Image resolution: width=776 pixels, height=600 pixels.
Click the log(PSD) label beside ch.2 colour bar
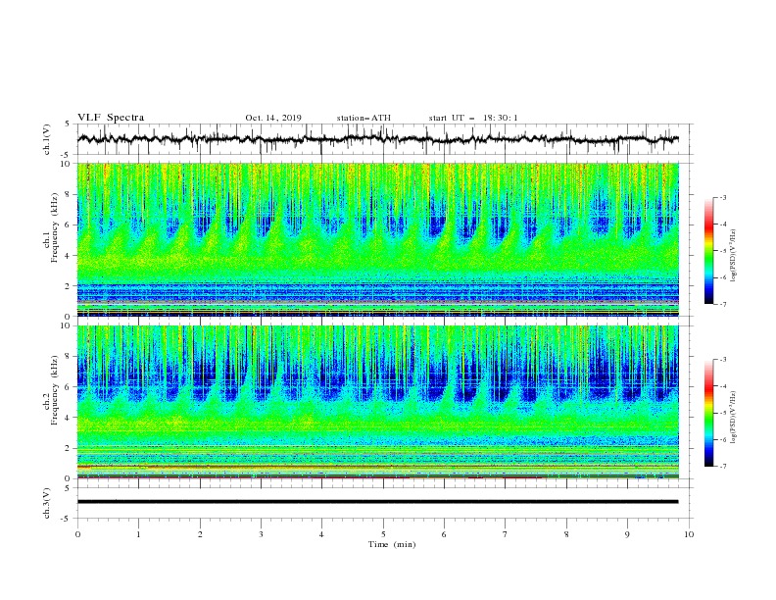(x=733, y=417)
